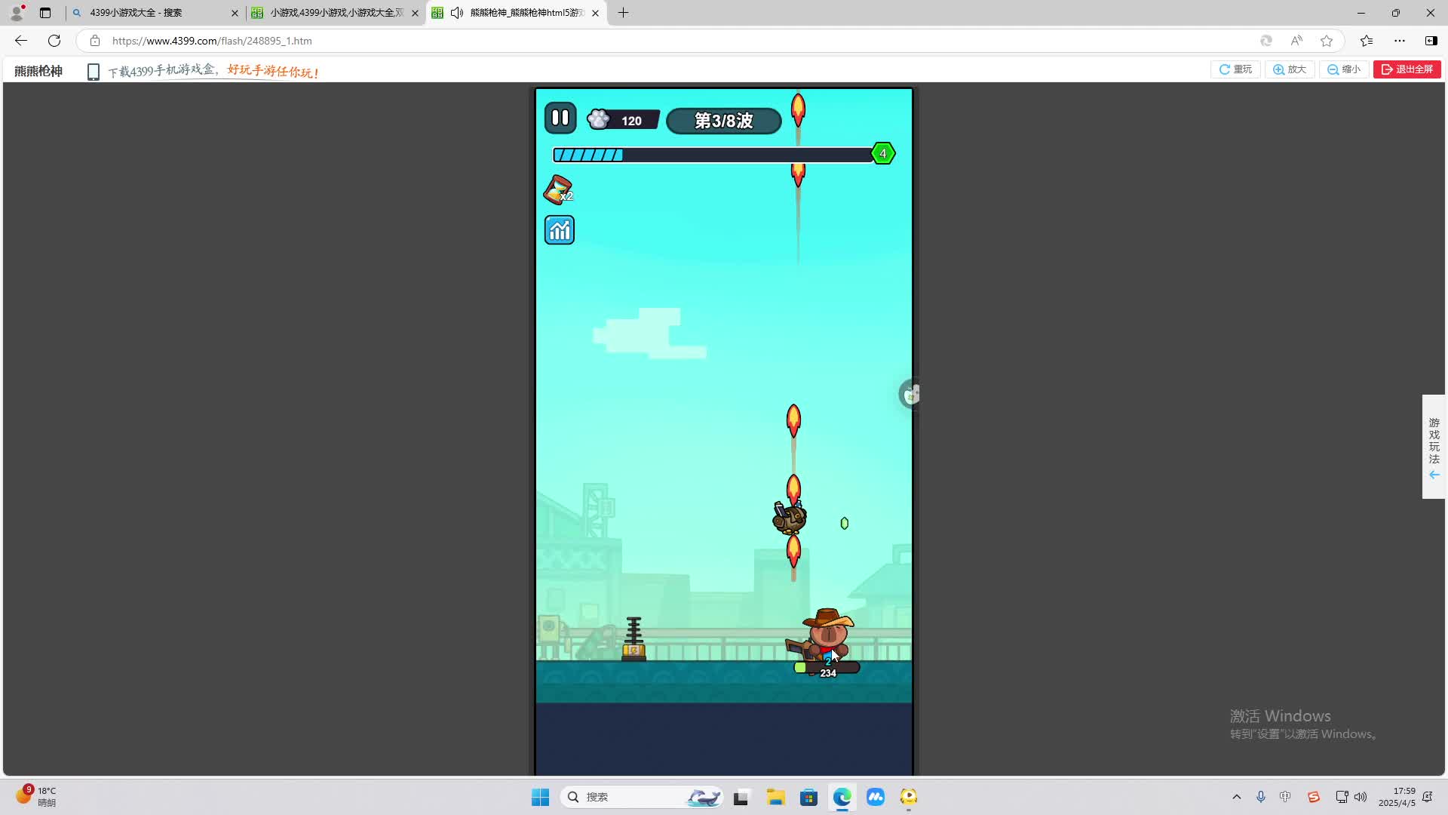Refresh the current page
The image size is (1448, 815).
(x=54, y=41)
